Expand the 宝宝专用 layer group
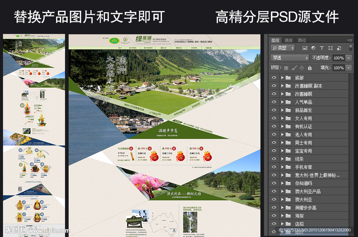The image size is (358, 237). (x=282, y=150)
